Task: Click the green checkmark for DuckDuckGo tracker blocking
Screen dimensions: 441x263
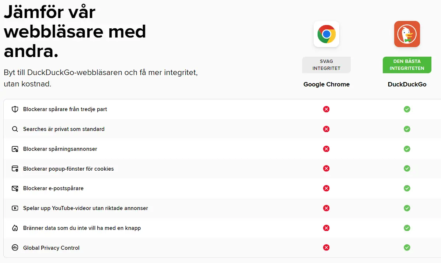Action: coord(407,109)
